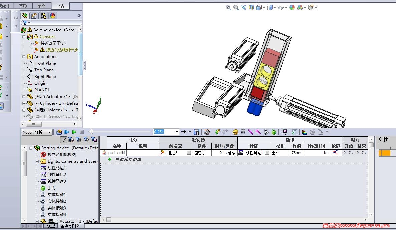This screenshot has height=230, width=396.
Task: Click the Display Style cube icon
Action: 270,8
